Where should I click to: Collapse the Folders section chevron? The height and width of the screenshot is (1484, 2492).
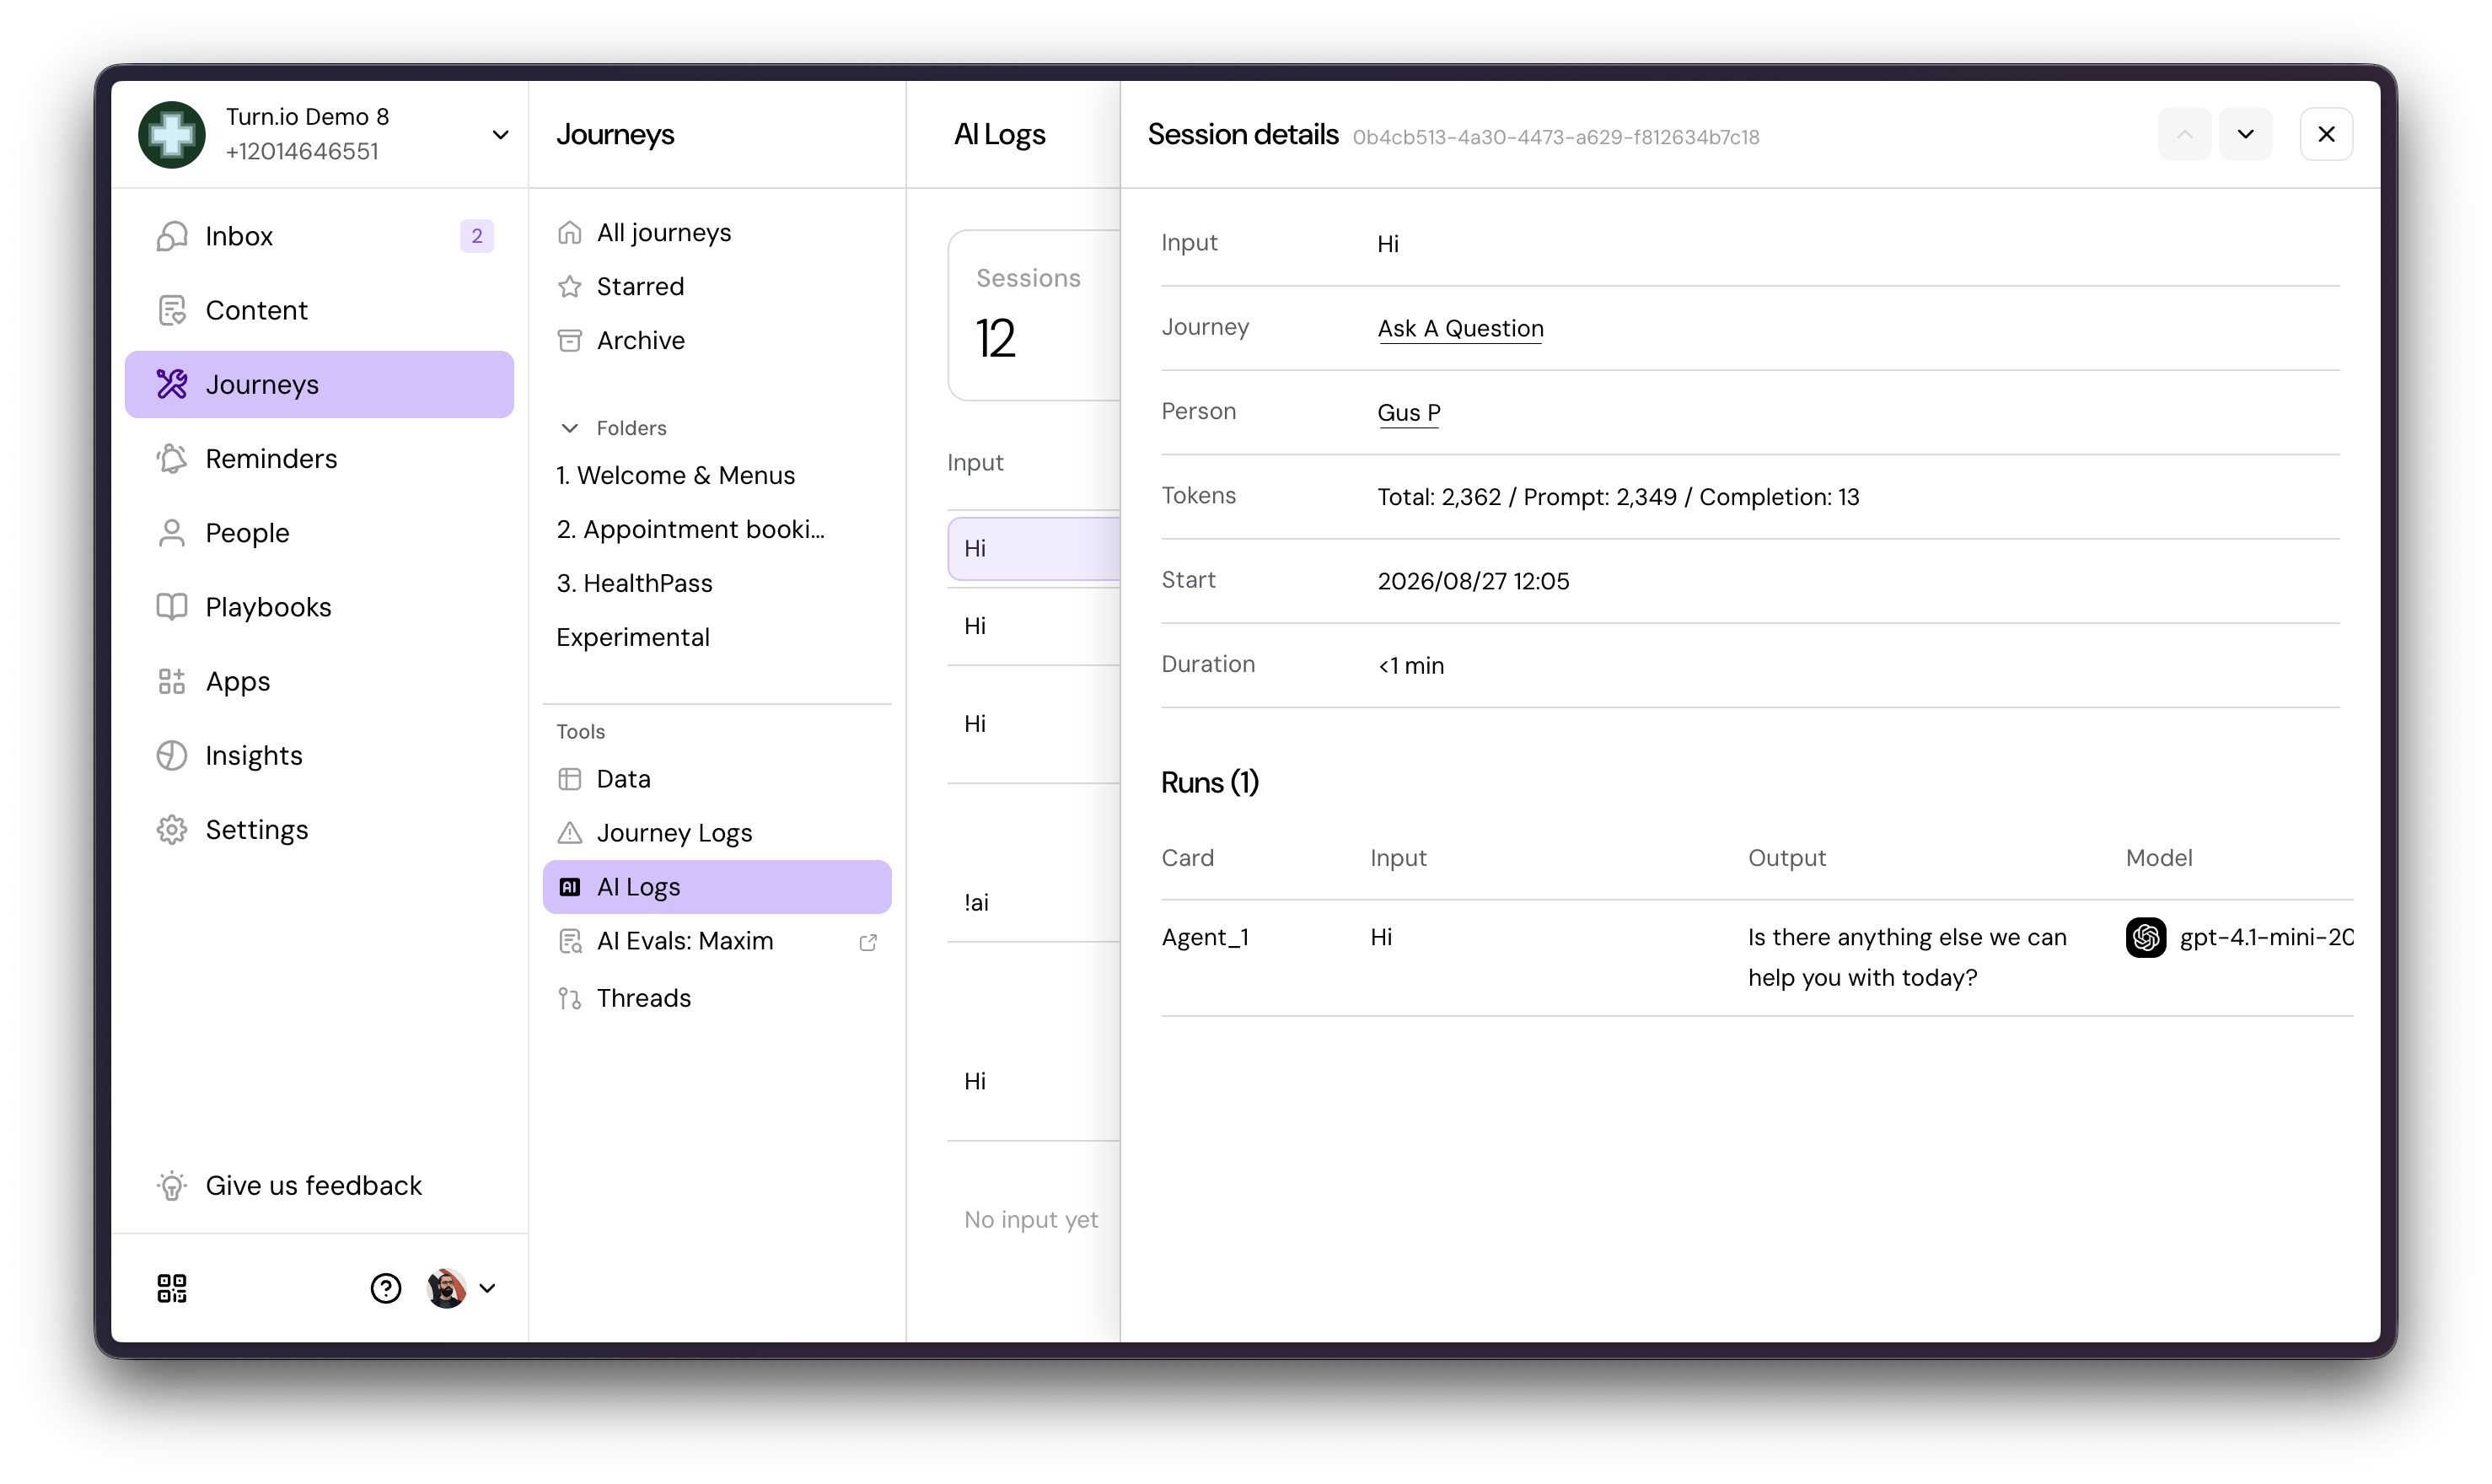pyautogui.click(x=570, y=428)
